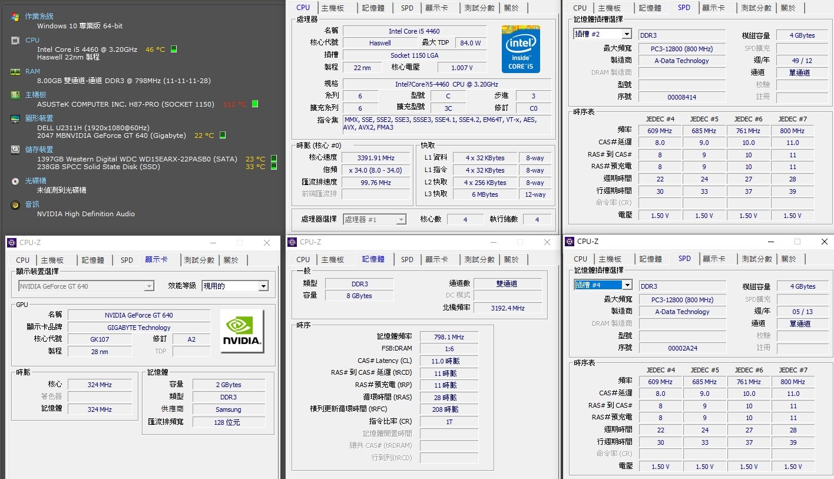834x479 pixels.
Task: Click the speaker icon beside 音訊
Action: [15, 204]
